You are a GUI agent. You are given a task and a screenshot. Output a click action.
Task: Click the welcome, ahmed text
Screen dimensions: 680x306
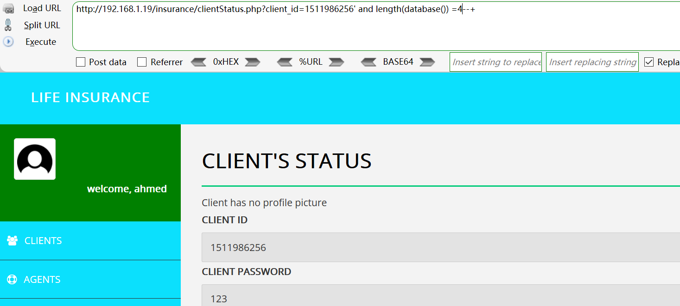[x=127, y=189]
